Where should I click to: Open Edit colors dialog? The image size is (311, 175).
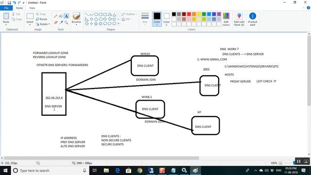coord(226,19)
